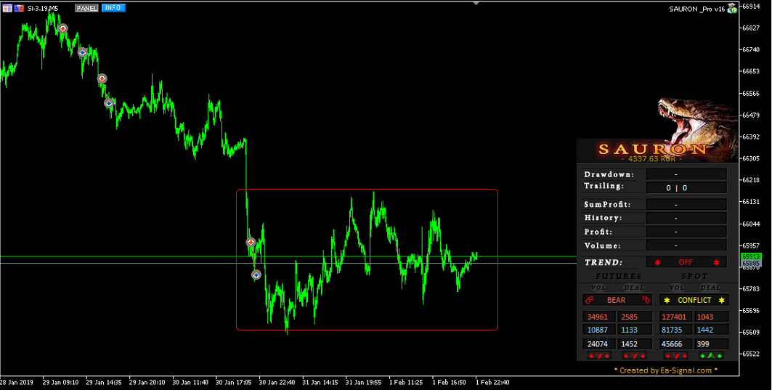The width and height of the screenshot is (772, 390).
Task: Click futures deal difference 1452
Action: tap(635, 344)
